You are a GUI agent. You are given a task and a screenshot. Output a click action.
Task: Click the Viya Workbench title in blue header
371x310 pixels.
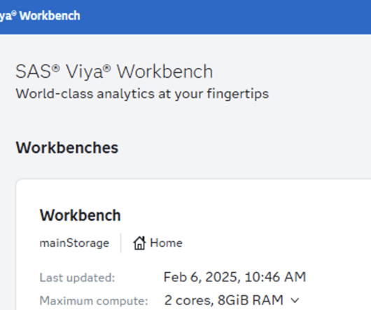click(40, 16)
